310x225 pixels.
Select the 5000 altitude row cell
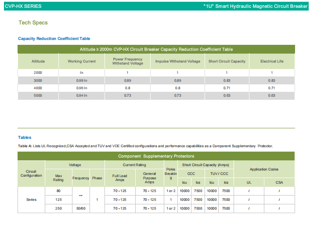click(x=38, y=95)
